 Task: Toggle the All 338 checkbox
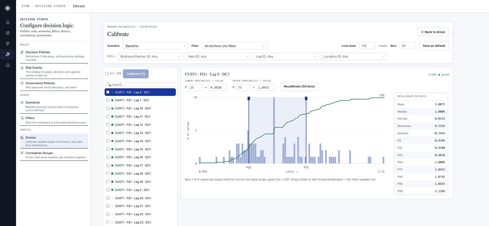click(107, 74)
